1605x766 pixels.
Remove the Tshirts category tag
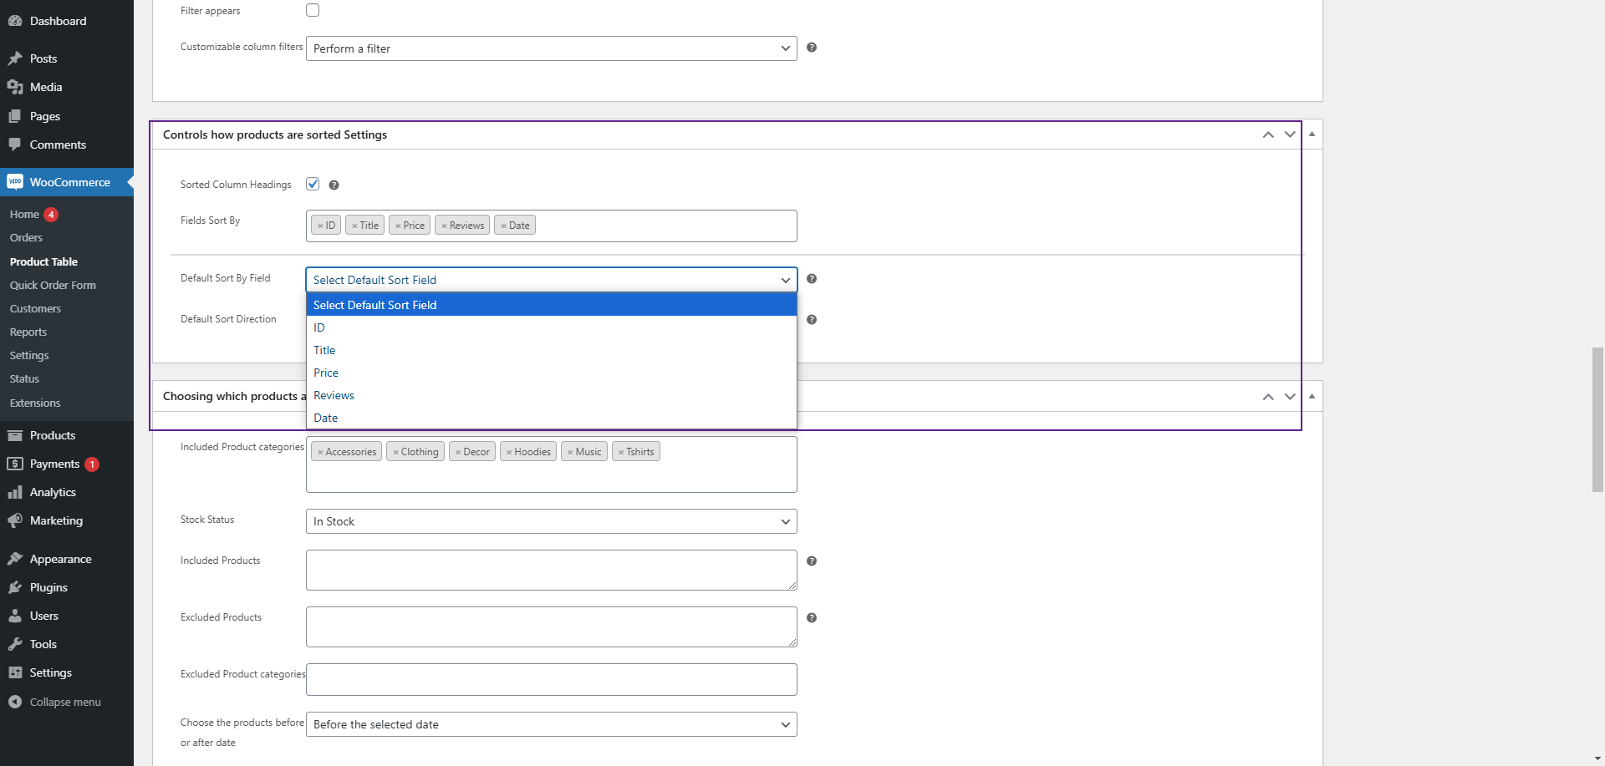(621, 452)
